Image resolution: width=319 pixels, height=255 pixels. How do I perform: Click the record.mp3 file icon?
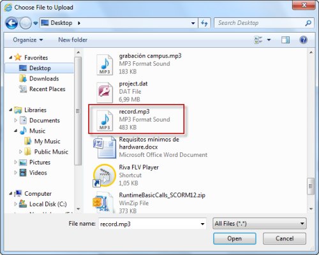(105, 120)
